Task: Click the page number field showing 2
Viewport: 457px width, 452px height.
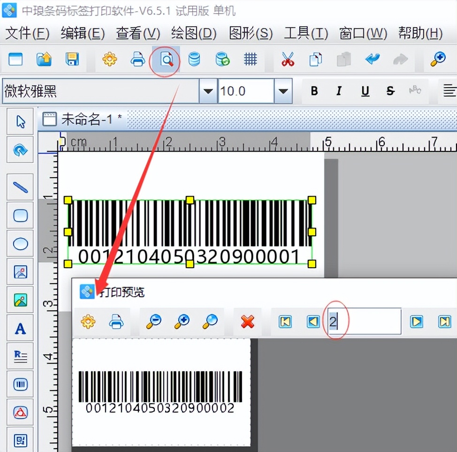Action: coord(364,321)
